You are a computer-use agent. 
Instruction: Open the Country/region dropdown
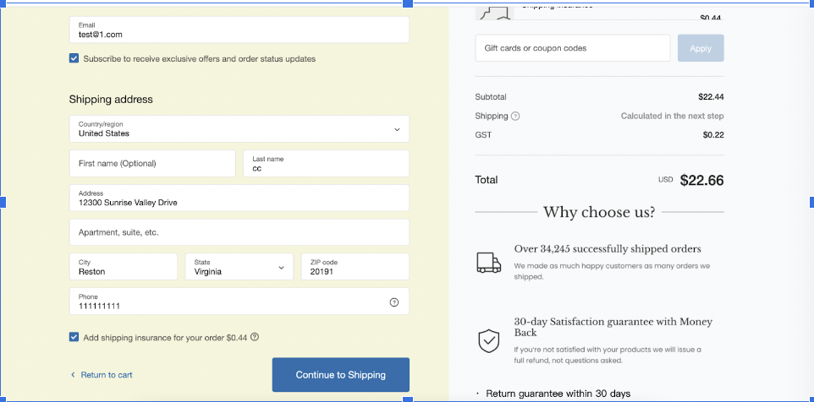239,129
